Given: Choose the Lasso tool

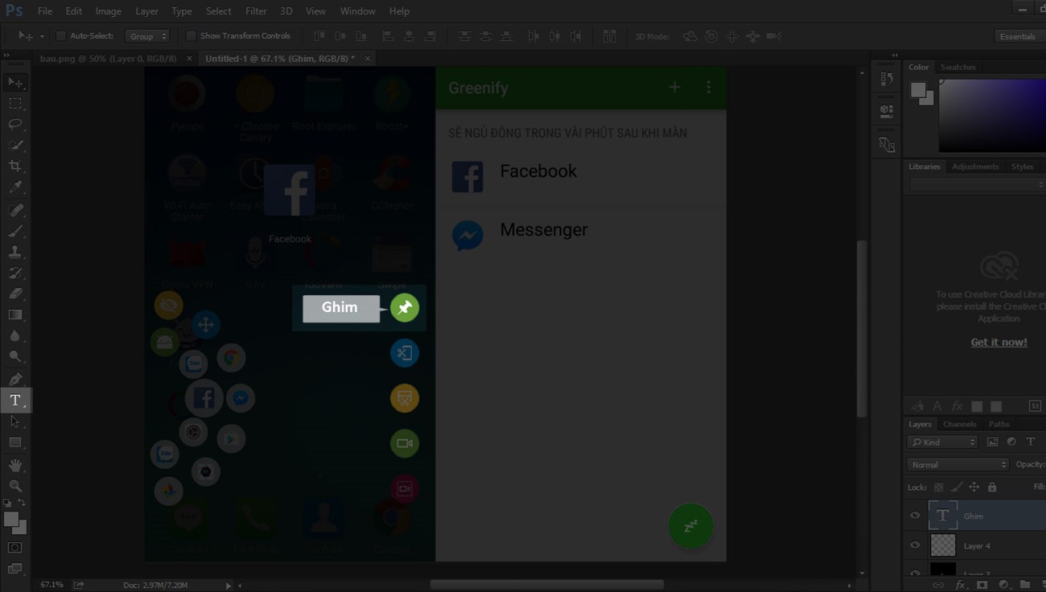Looking at the screenshot, I should (15, 124).
